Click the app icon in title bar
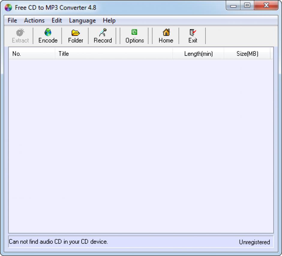 (8, 8)
